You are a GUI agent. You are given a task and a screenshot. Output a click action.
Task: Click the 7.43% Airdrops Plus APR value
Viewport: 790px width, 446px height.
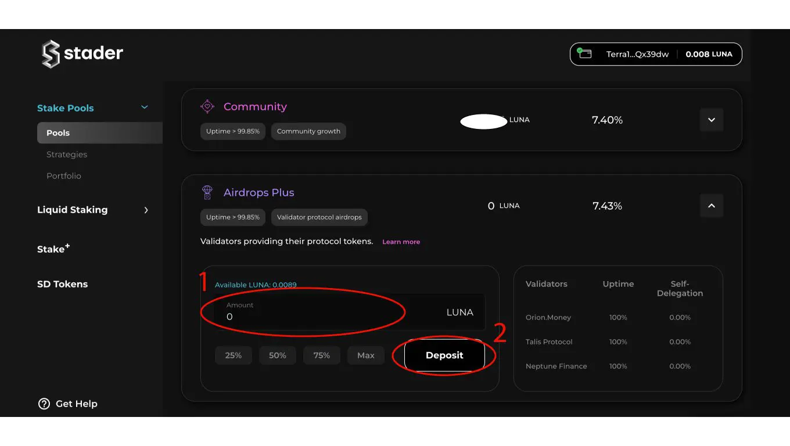click(608, 206)
